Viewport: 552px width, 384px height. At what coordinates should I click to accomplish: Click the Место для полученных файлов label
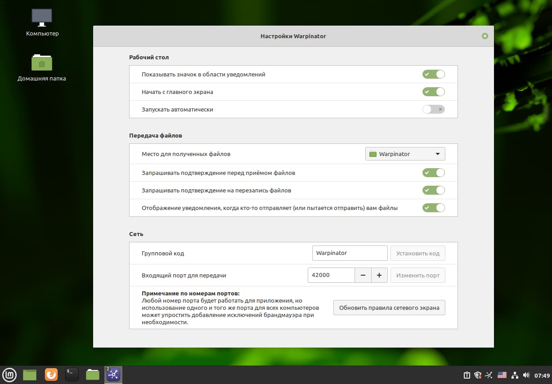point(186,154)
